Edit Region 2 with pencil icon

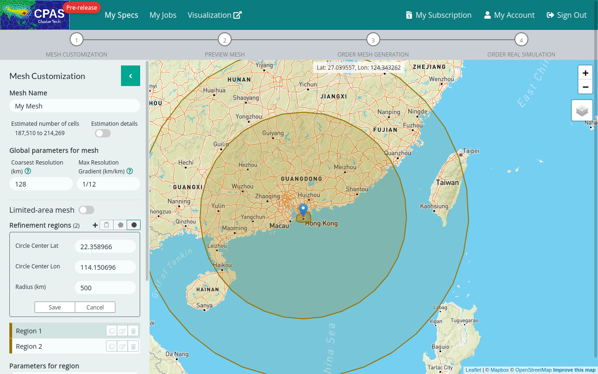tap(122, 346)
